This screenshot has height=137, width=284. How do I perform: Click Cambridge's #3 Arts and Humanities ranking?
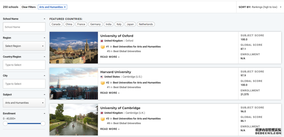133,119
